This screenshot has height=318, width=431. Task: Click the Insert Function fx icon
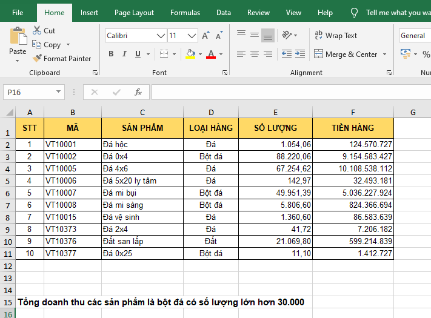tap(138, 92)
